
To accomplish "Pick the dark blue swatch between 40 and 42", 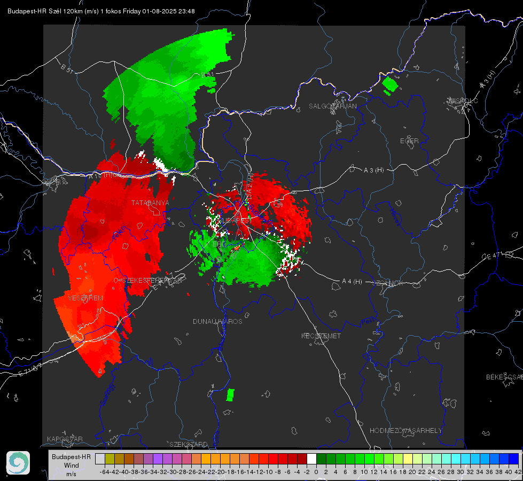I will [514, 459].
